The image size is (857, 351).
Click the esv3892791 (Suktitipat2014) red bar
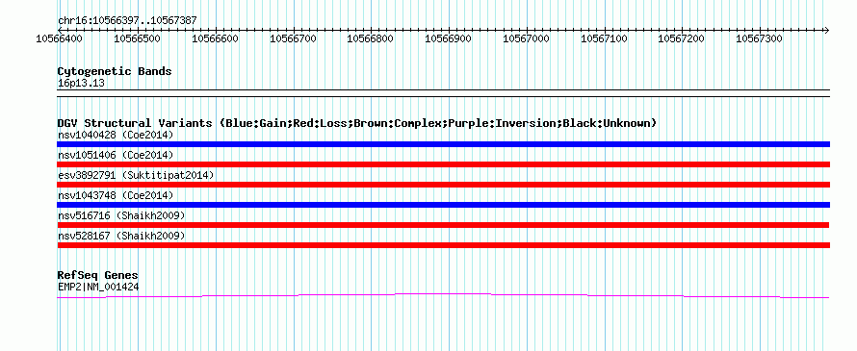coord(443,185)
